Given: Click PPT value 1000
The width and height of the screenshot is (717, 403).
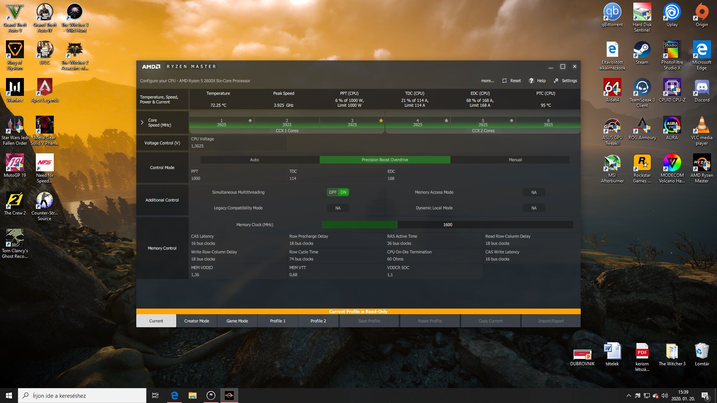Looking at the screenshot, I should click(196, 179).
